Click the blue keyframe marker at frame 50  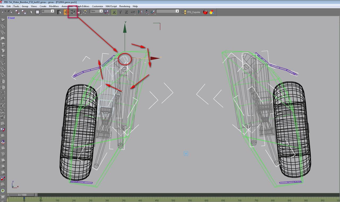click(x=24, y=198)
